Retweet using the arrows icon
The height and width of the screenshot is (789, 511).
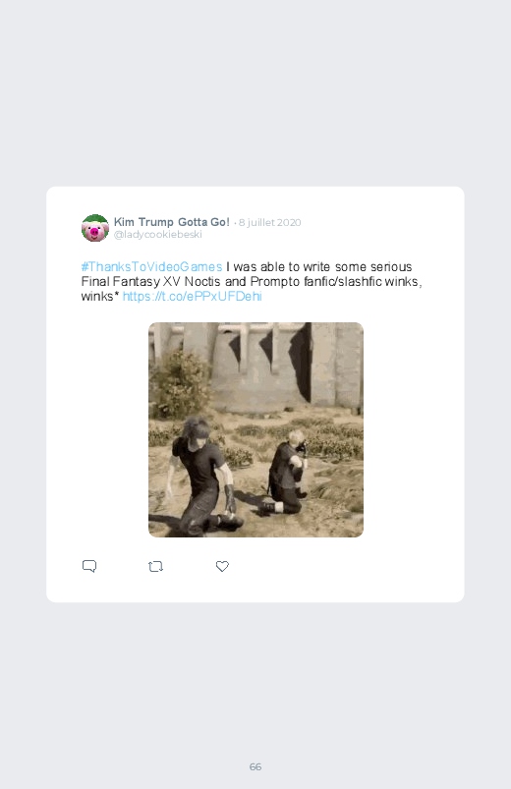pyautogui.click(x=155, y=567)
